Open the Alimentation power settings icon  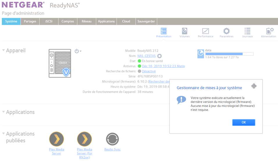point(269,31)
